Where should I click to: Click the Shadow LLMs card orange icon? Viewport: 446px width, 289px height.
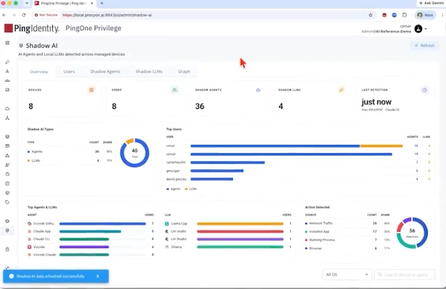click(341, 90)
